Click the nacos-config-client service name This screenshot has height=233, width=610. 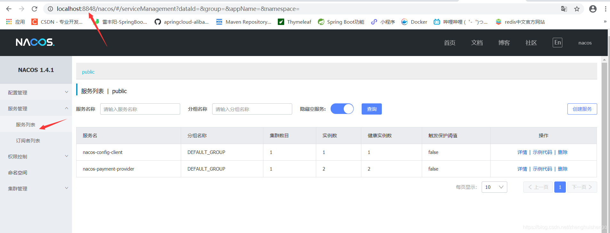(102, 152)
